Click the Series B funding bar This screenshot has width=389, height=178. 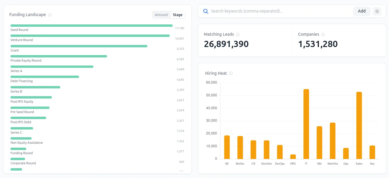tap(35, 87)
